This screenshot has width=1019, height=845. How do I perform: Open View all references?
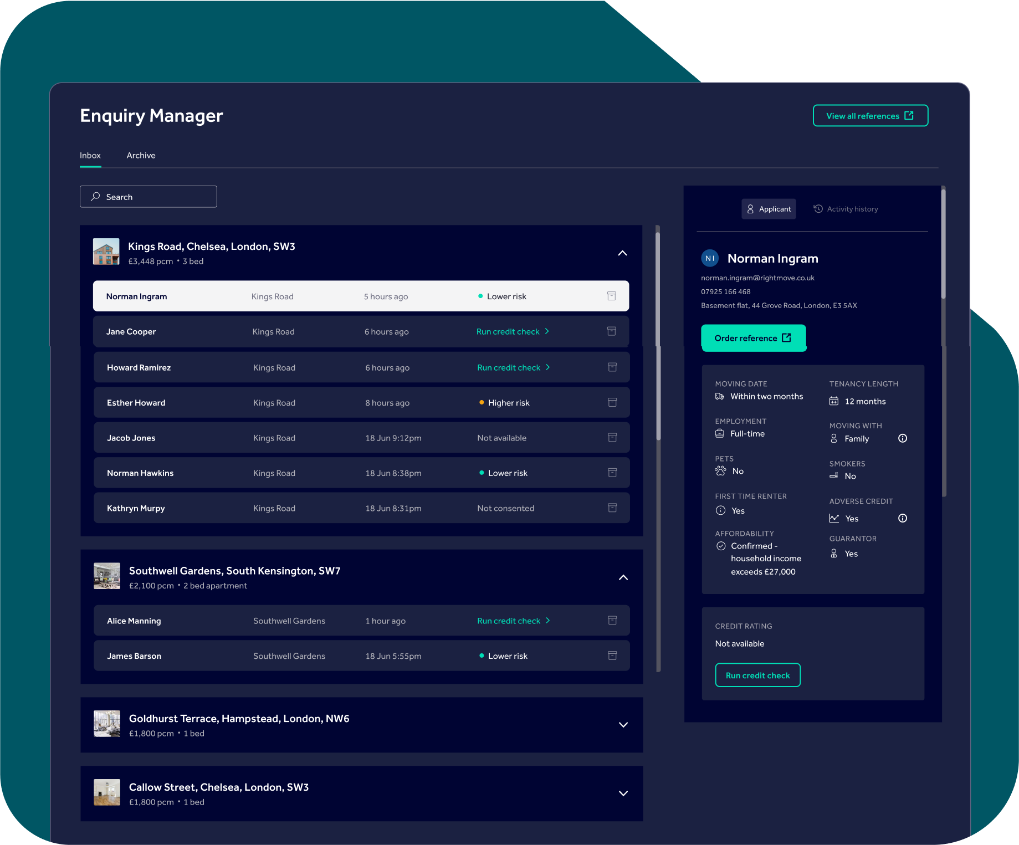(x=870, y=116)
